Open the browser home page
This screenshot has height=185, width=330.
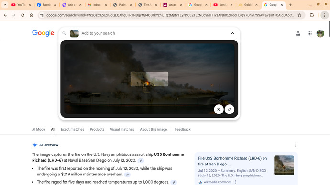[32, 15]
